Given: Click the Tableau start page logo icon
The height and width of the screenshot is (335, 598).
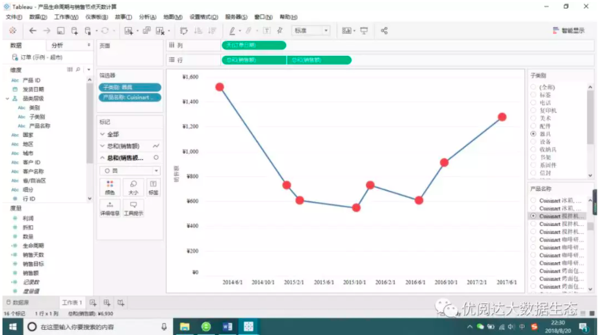Looking at the screenshot, I should coord(12,31).
